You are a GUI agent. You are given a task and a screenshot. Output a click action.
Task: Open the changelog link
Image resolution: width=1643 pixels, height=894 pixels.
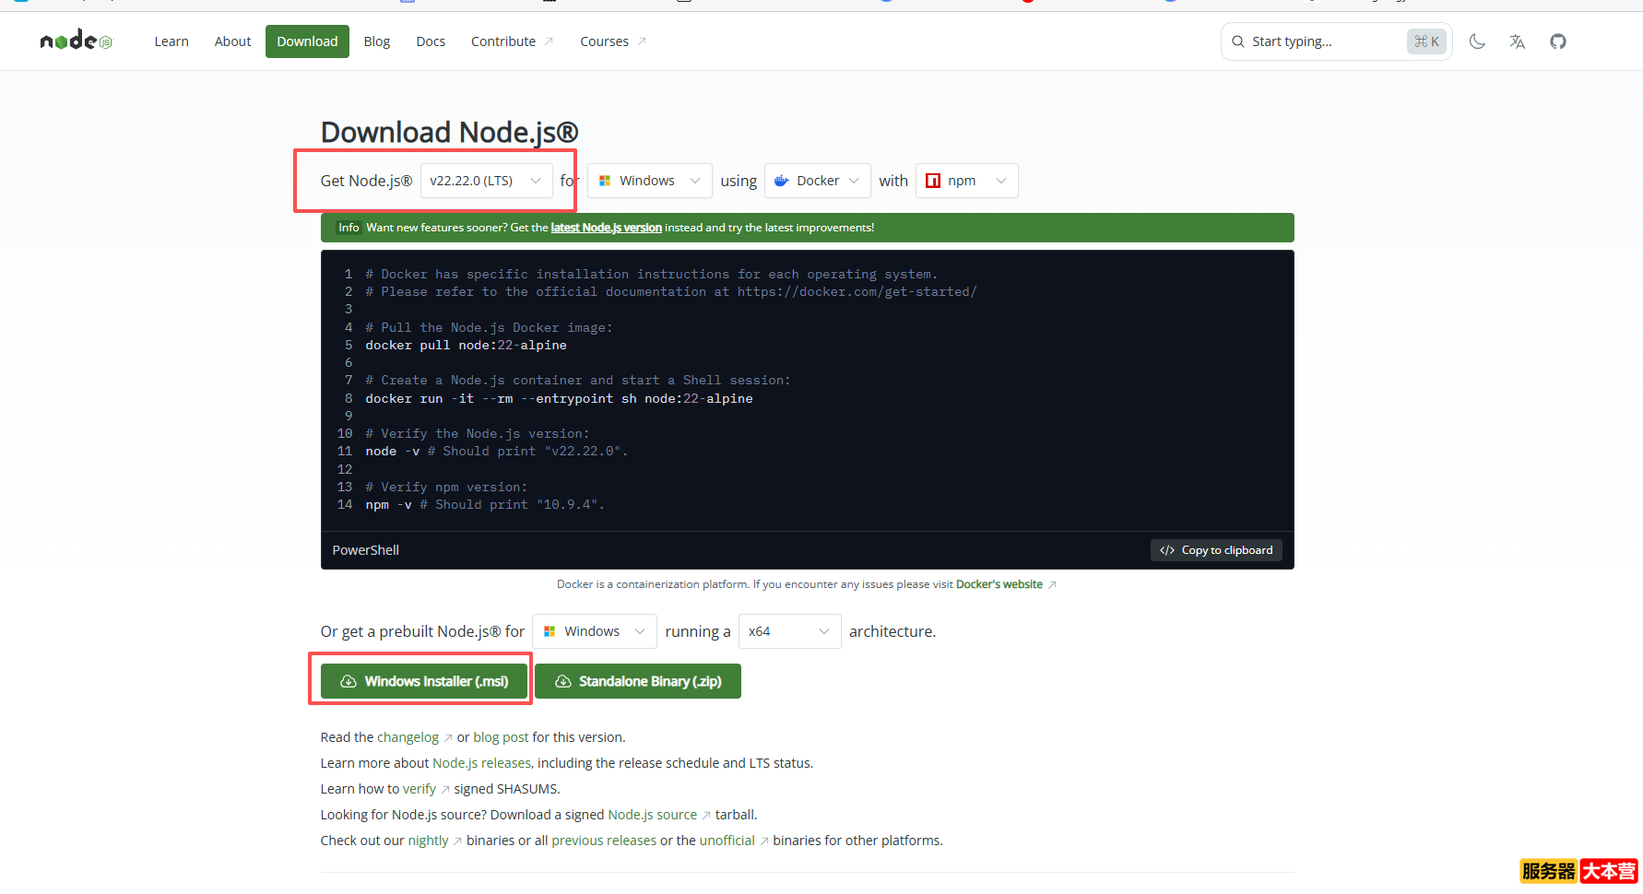pos(408,737)
